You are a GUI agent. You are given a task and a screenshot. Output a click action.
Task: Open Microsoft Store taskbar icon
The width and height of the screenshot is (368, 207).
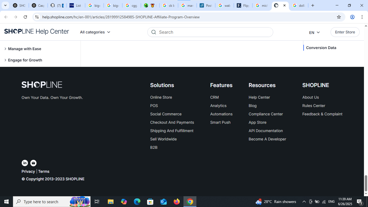coord(150,202)
